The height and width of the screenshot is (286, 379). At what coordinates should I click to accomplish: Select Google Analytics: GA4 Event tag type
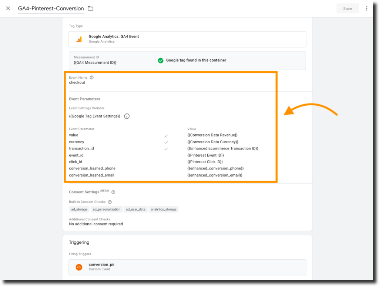point(187,39)
